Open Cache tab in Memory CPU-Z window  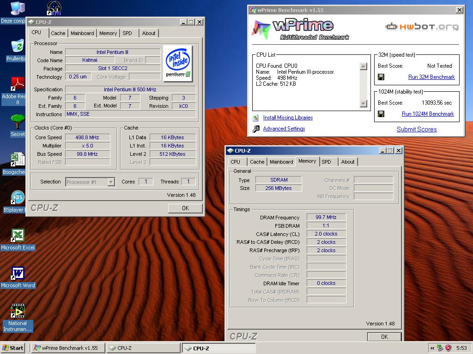click(257, 162)
